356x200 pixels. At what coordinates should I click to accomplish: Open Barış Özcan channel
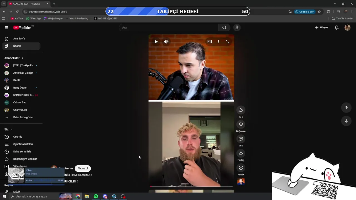click(x=21, y=88)
